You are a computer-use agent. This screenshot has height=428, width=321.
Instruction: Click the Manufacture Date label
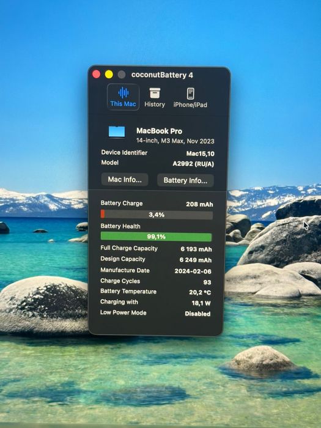(x=125, y=270)
